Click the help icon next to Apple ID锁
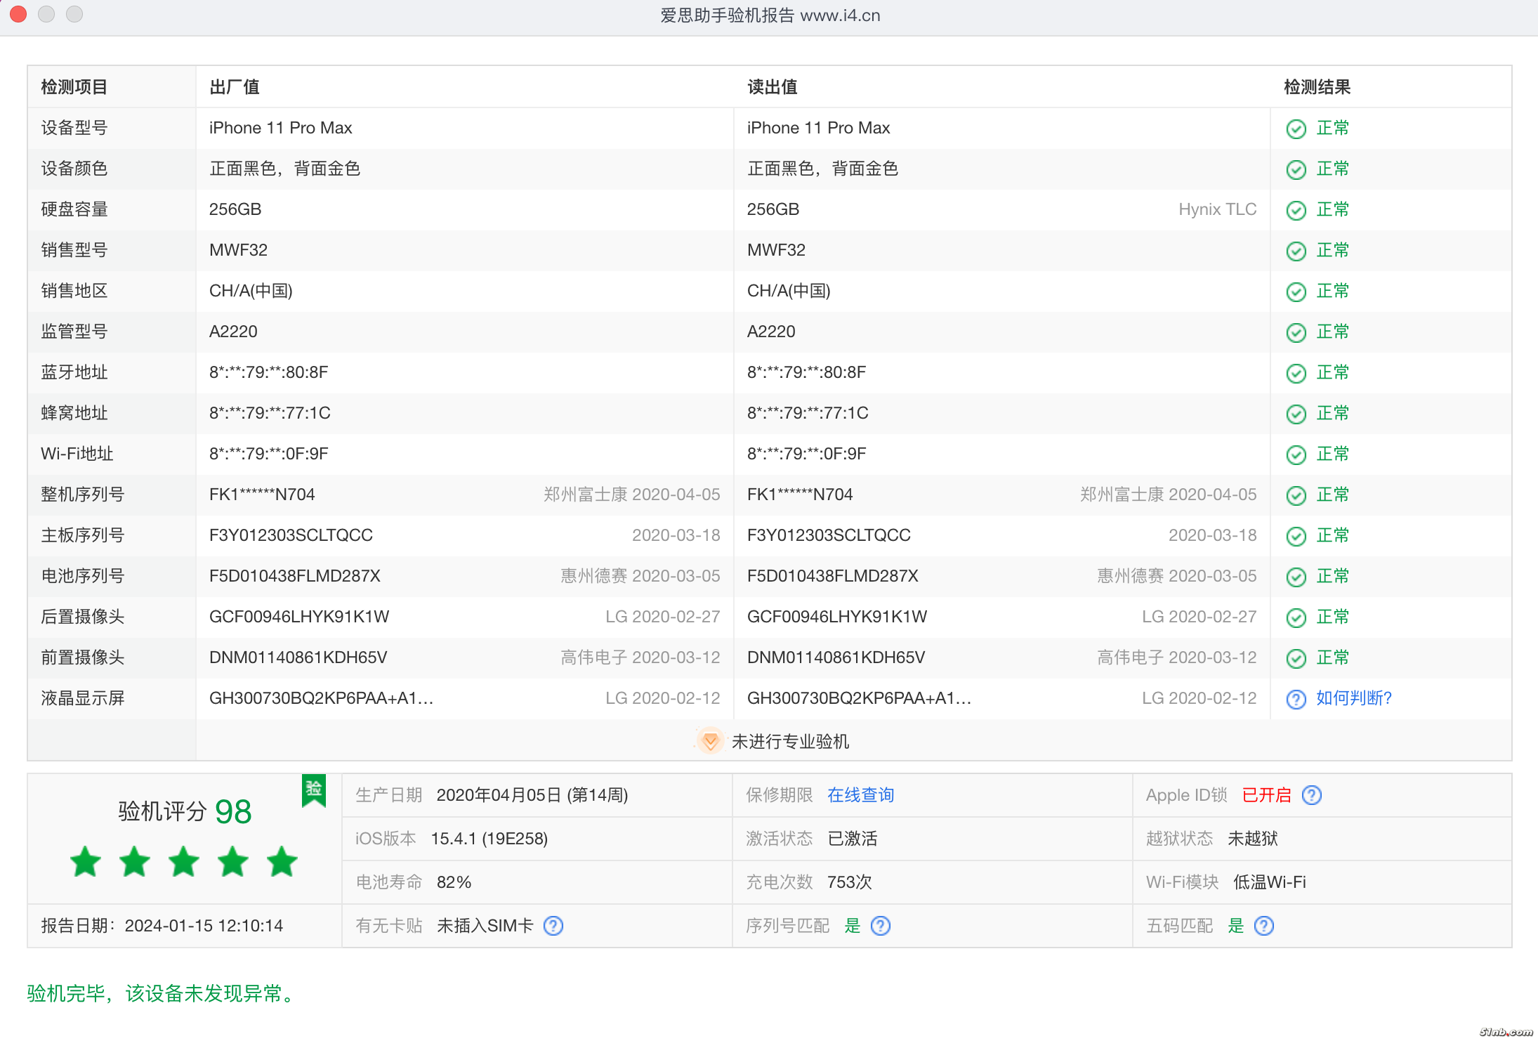The width and height of the screenshot is (1538, 1041). [x=1311, y=795]
